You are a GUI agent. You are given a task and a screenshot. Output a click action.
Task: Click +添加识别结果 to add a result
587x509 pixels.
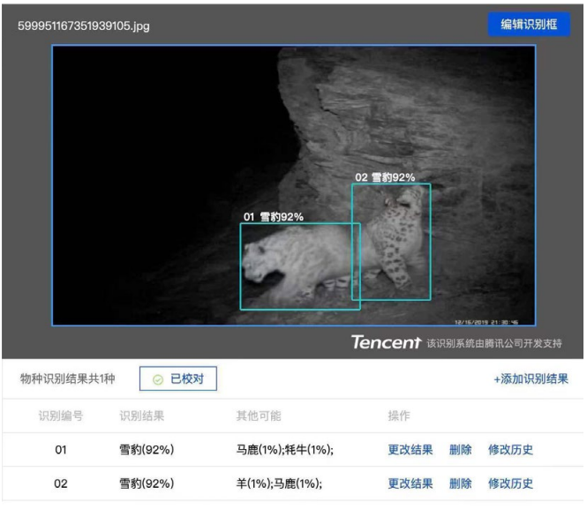[531, 379]
